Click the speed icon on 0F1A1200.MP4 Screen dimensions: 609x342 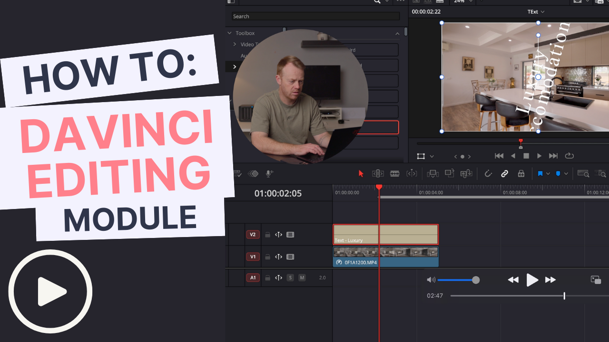pyautogui.click(x=339, y=262)
